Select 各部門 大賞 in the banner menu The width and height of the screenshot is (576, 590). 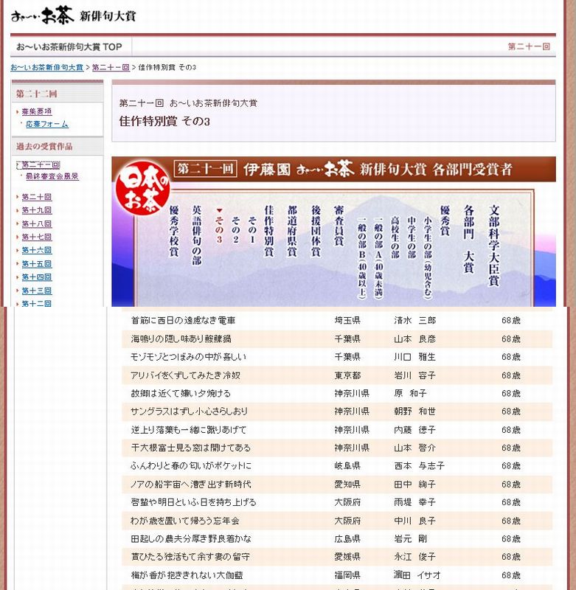(468, 239)
